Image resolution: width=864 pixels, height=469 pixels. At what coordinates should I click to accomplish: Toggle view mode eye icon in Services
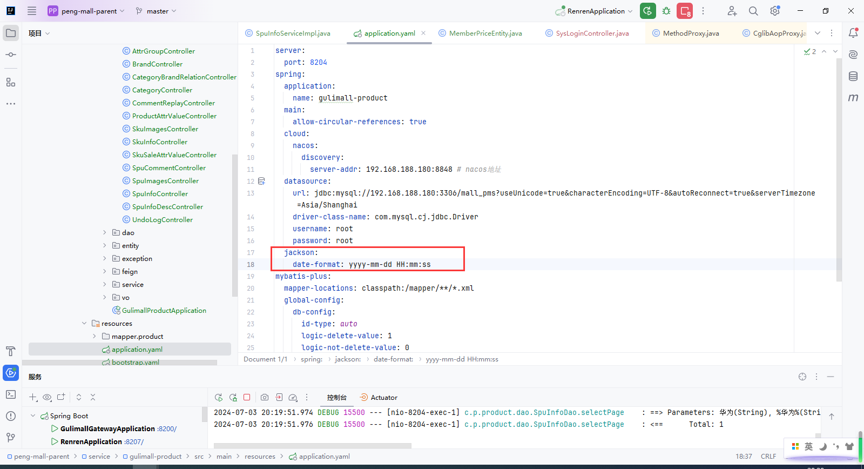[47, 397]
